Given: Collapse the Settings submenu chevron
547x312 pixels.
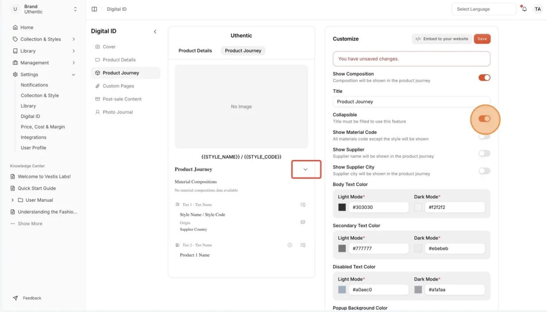Looking at the screenshot, I should (74, 74).
